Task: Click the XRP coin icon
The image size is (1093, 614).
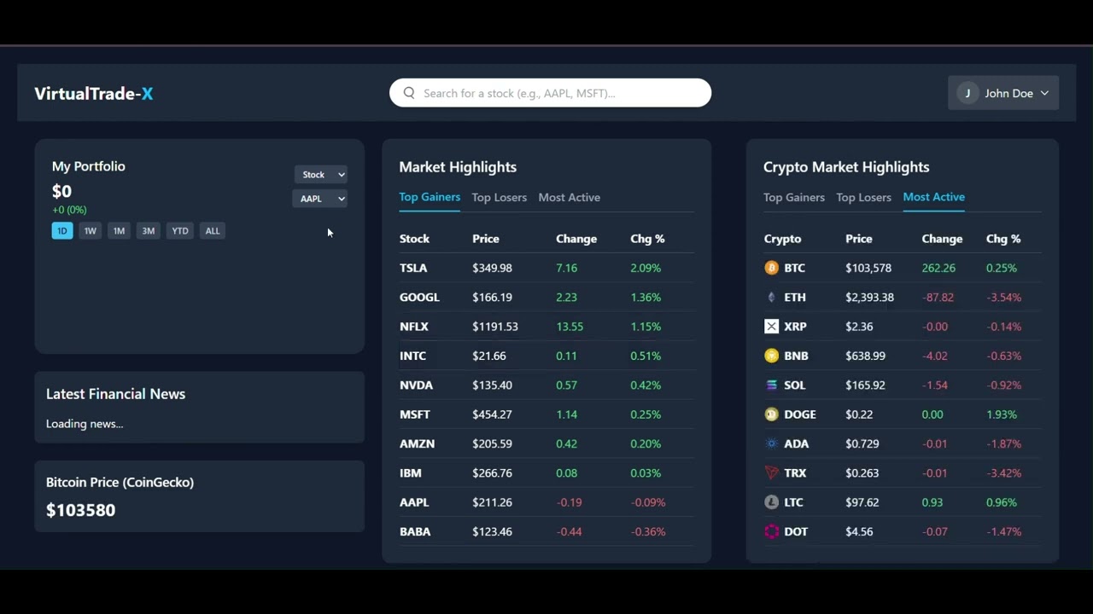Action: (772, 327)
